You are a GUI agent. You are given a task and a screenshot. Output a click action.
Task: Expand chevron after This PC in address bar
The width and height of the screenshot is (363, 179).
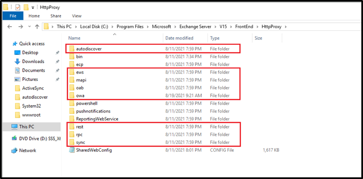click(x=76, y=27)
